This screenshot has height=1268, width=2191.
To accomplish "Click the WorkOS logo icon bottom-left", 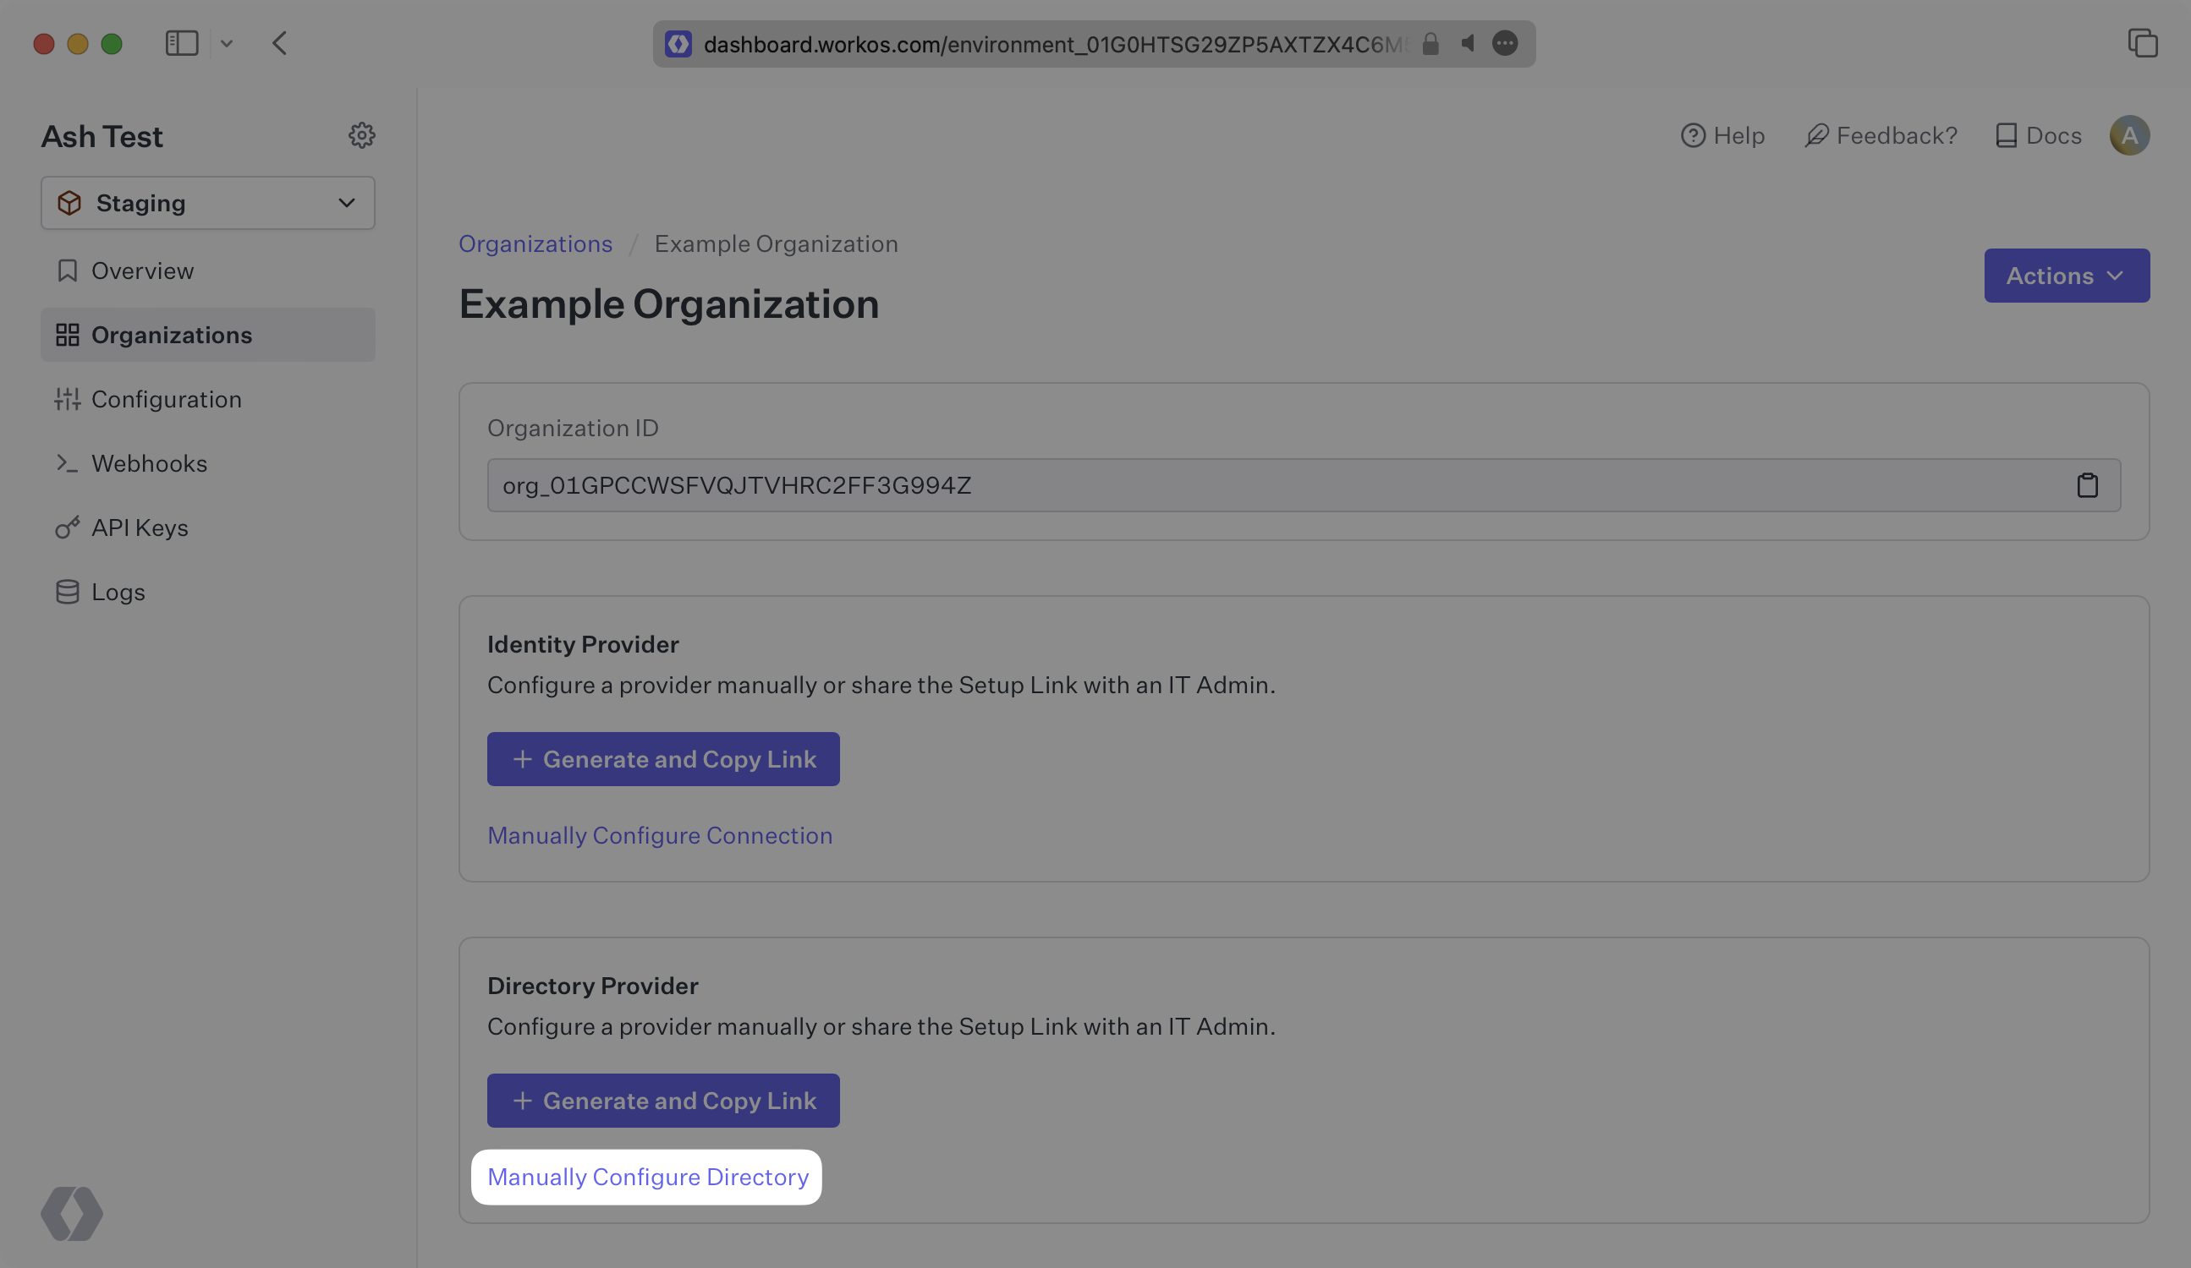I will [71, 1214].
